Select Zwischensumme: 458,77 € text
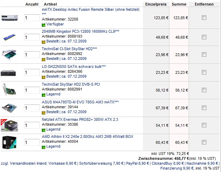 click(x=163, y=158)
